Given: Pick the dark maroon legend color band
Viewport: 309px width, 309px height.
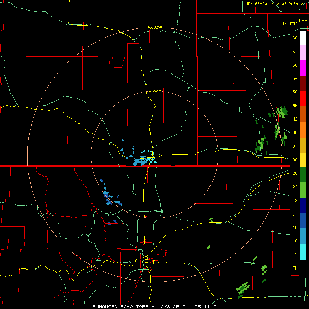Looking at the screenshot, I should [303, 83].
